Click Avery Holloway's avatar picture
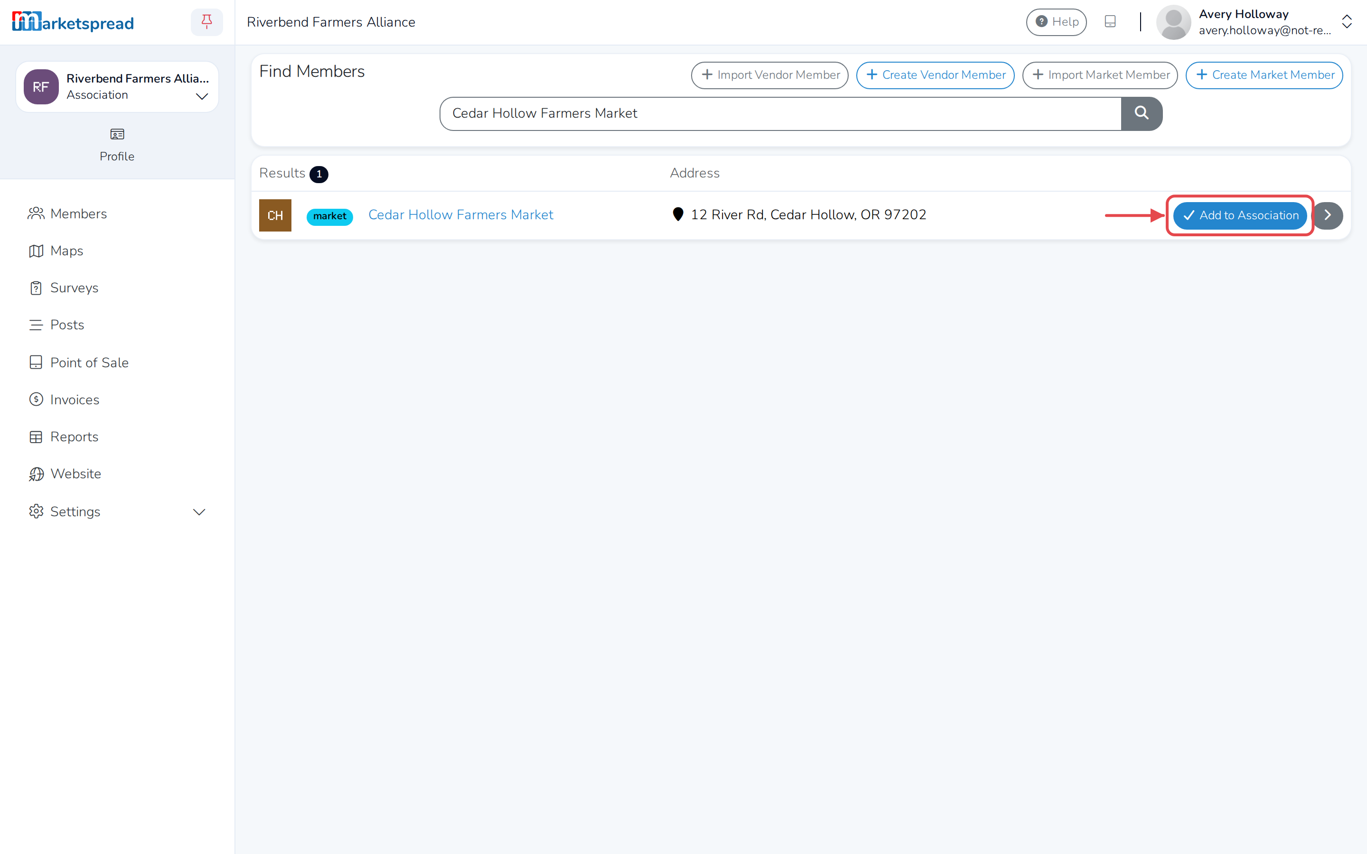Image resolution: width=1367 pixels, height=854 pixels. pos(1173,22)
